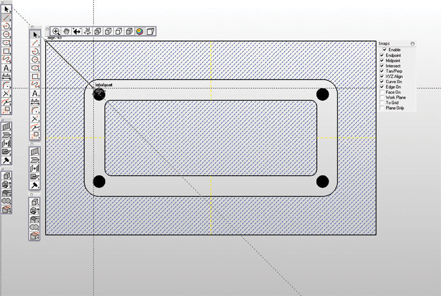Click the Zoom extents arrows icon
The image size is (441, 296).
point(77,31)
